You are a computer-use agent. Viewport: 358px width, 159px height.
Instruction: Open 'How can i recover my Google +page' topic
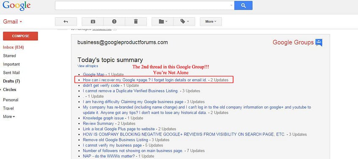(145, 80)
